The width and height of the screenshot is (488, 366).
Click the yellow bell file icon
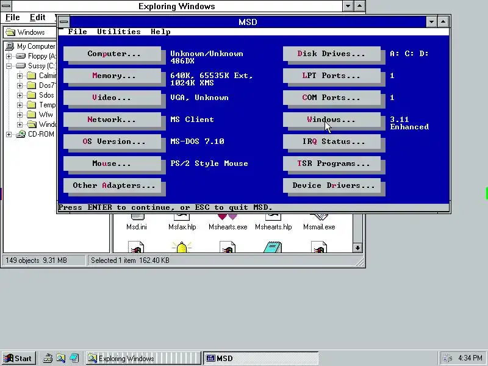[182, 247]
